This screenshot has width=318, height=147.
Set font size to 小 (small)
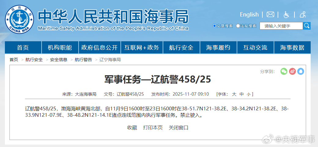click(x=248, y=94)
